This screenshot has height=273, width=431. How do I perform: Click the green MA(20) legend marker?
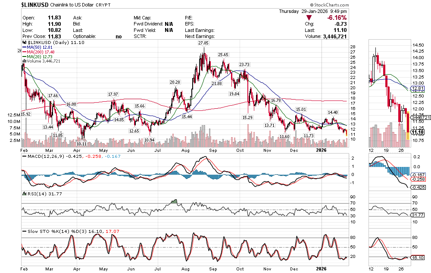(24, 56)
